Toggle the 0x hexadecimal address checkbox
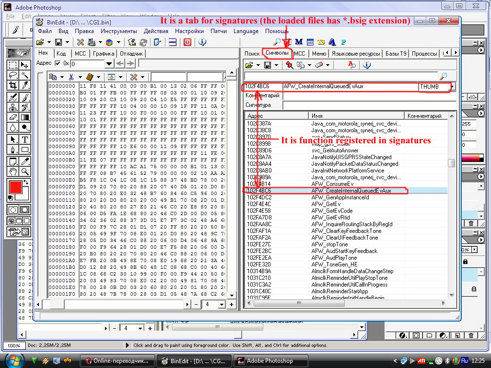This screenshot has height=368, width=491. click(58, 63)
